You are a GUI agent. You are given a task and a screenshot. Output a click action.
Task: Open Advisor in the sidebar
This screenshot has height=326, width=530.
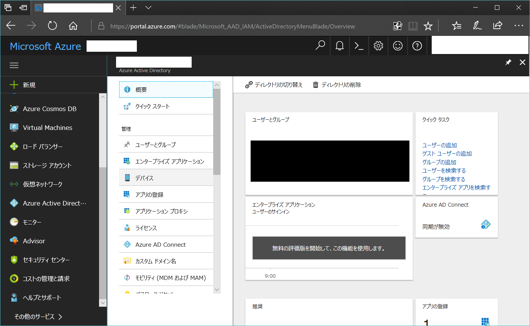(34, 241)
